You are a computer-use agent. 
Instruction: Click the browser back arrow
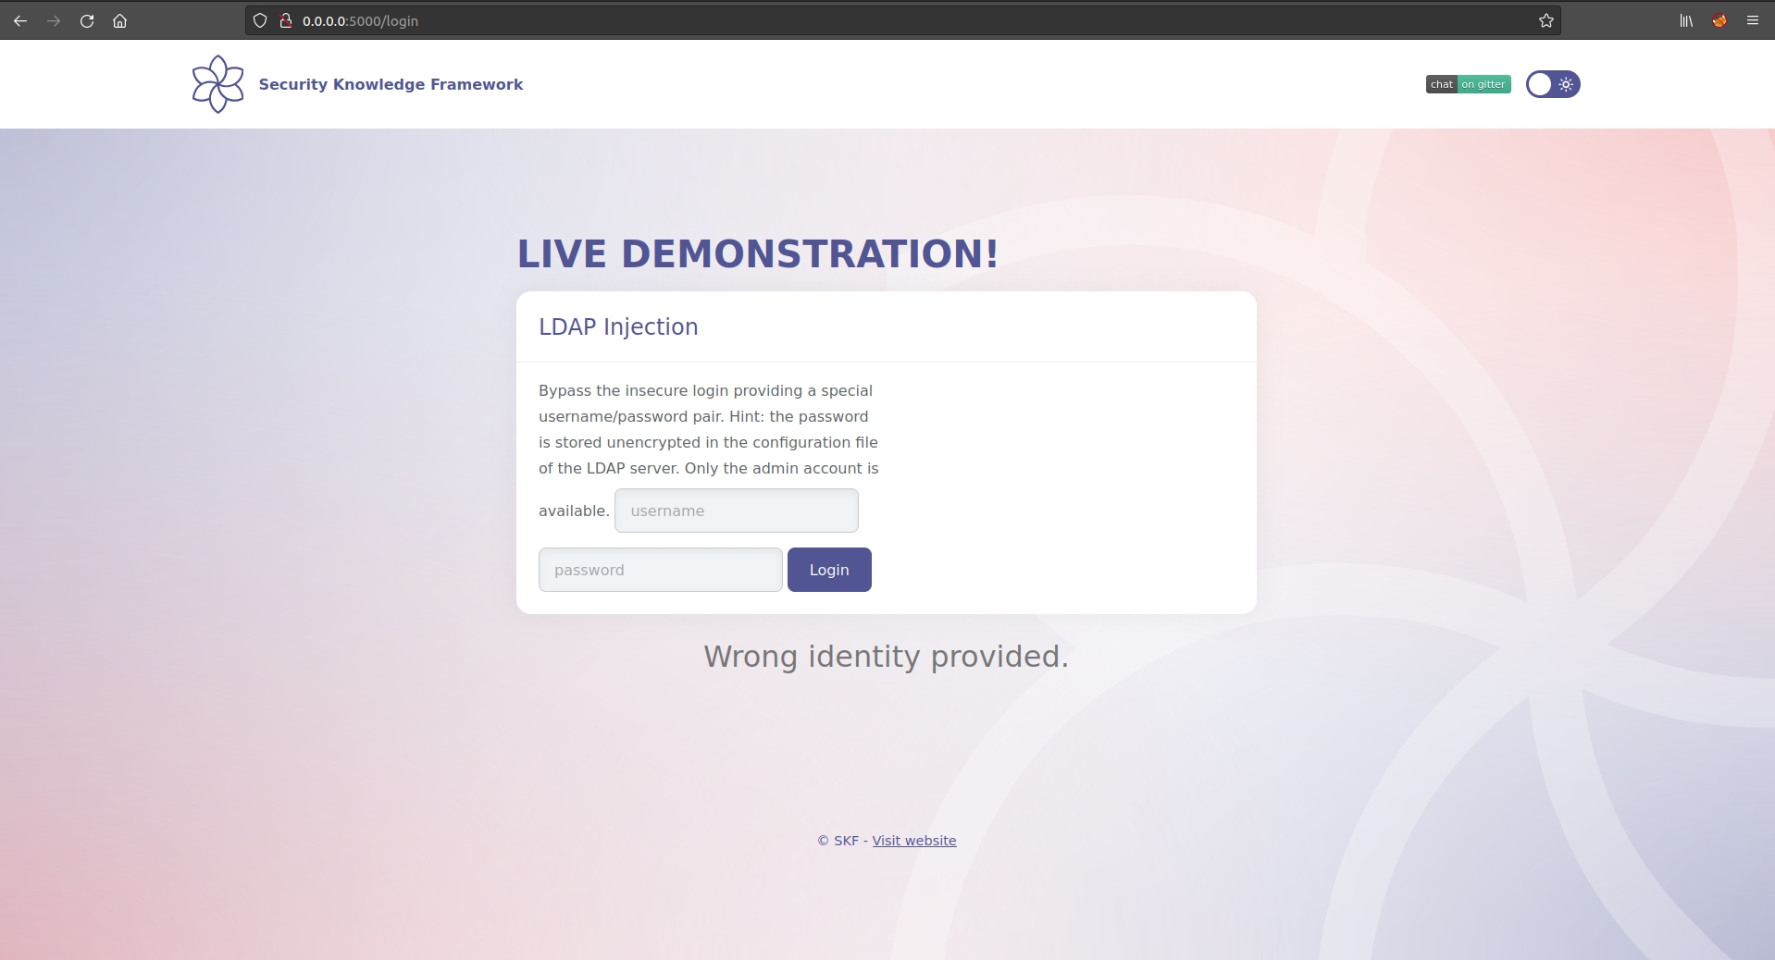(20, 20)
